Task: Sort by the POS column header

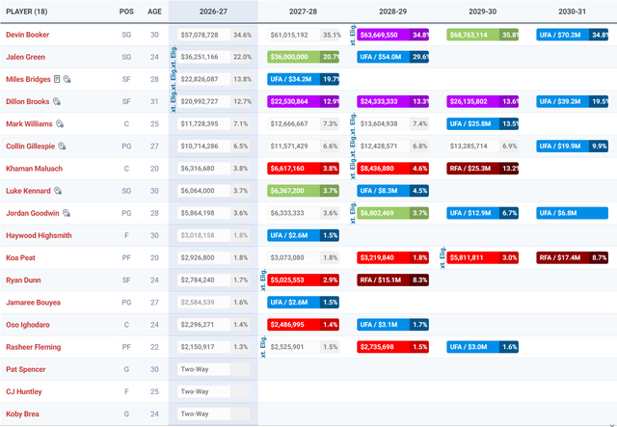Action: 126,12
